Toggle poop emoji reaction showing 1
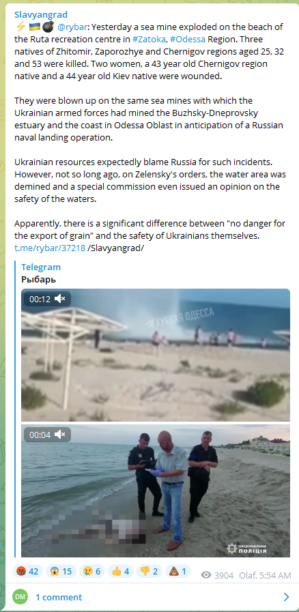This screenshot has width=299, height=612. pyautogui.click(x=178, y=572)
